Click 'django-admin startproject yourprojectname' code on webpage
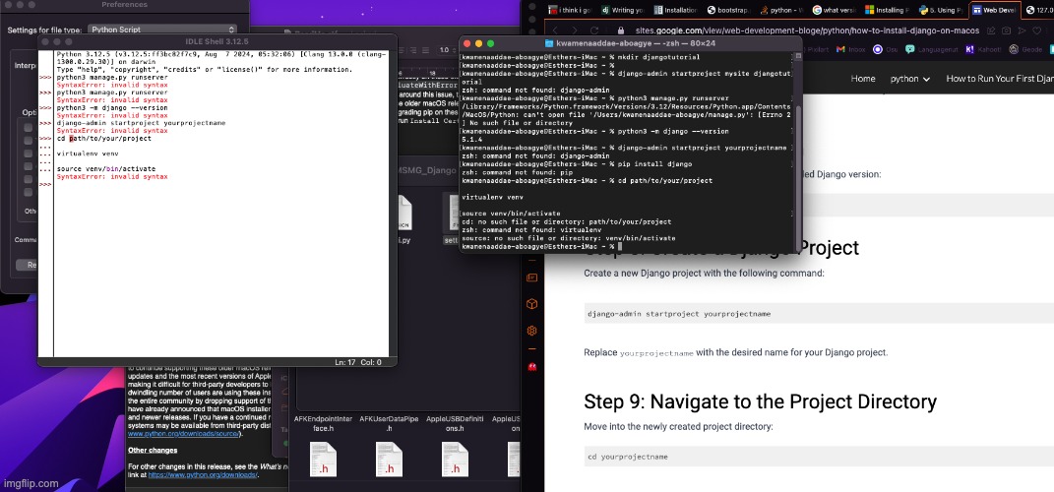The width and height of the screenshot is (1054, 492). 679,314
